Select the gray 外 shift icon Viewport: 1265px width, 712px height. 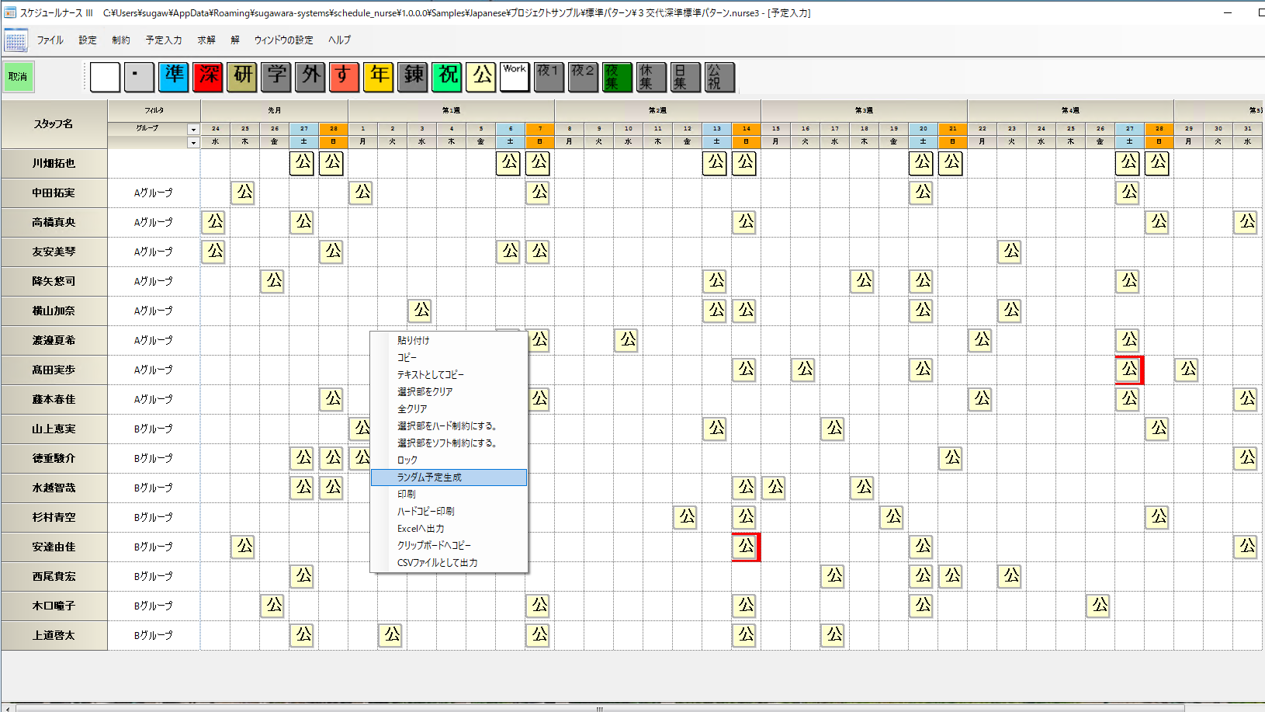[x=310, y=77]
